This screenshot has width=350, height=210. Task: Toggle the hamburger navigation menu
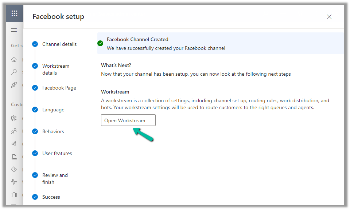click(x=14, y=30)
